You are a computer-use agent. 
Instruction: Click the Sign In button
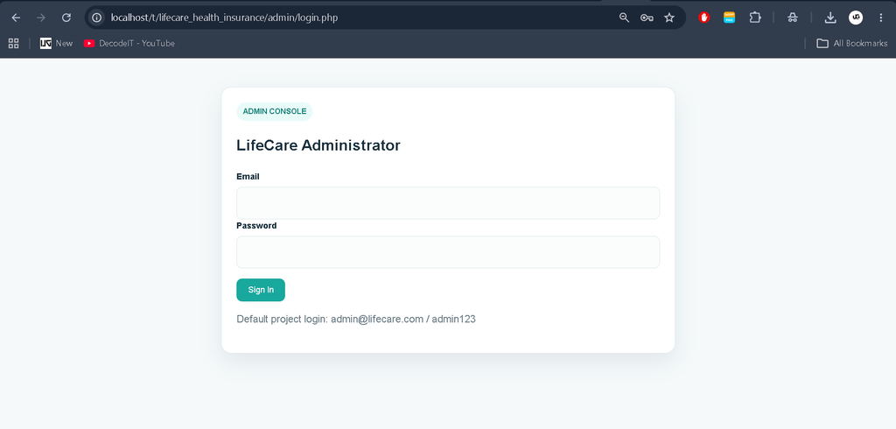[x=261, y=290]
